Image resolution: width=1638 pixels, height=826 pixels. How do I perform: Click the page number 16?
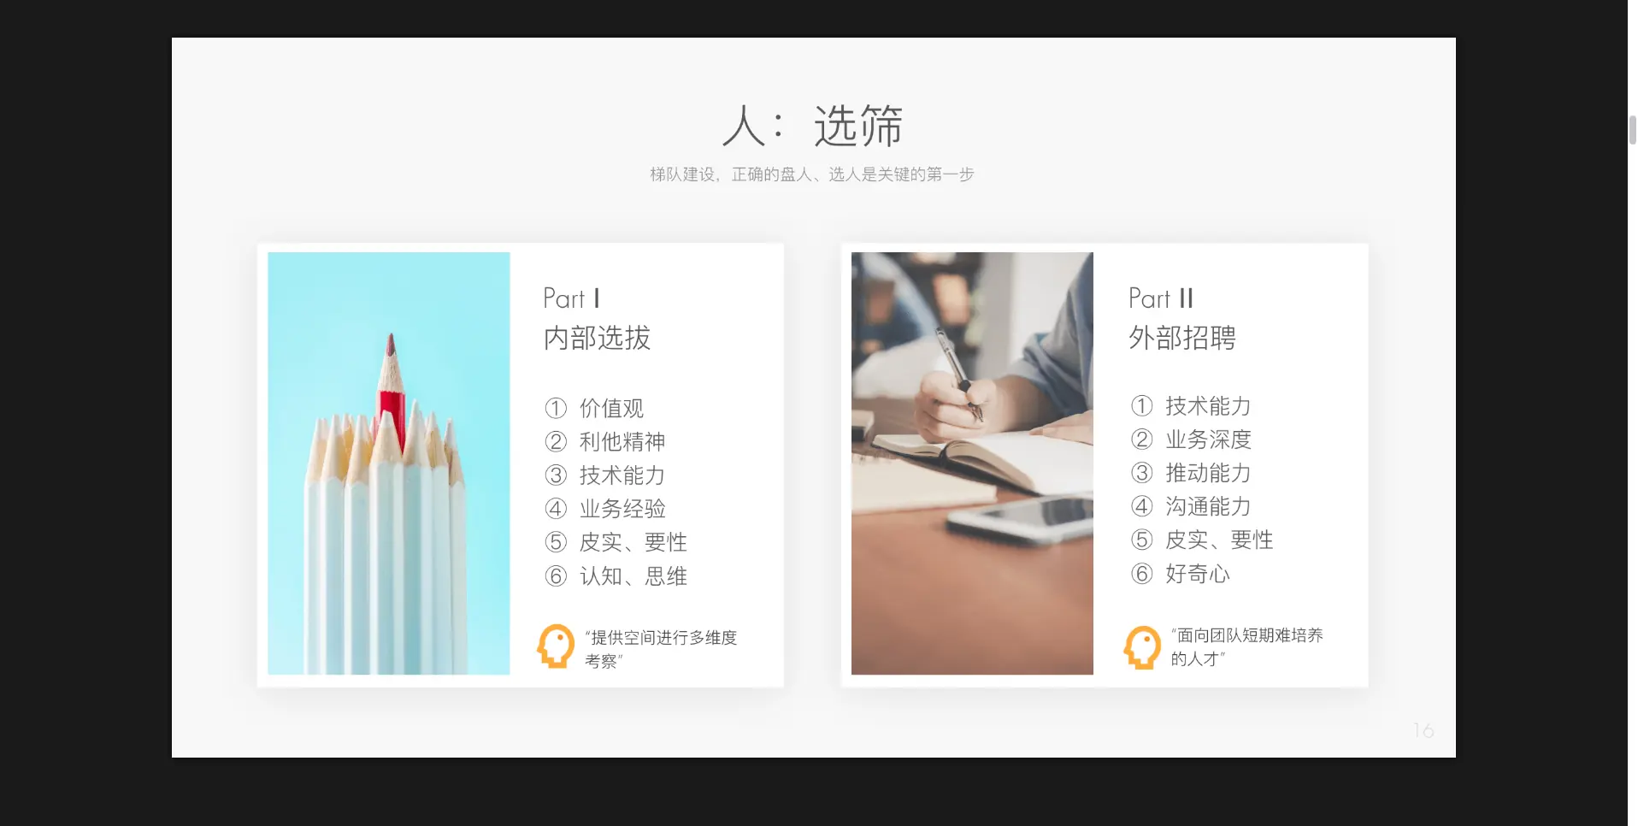click(1423, 730)
